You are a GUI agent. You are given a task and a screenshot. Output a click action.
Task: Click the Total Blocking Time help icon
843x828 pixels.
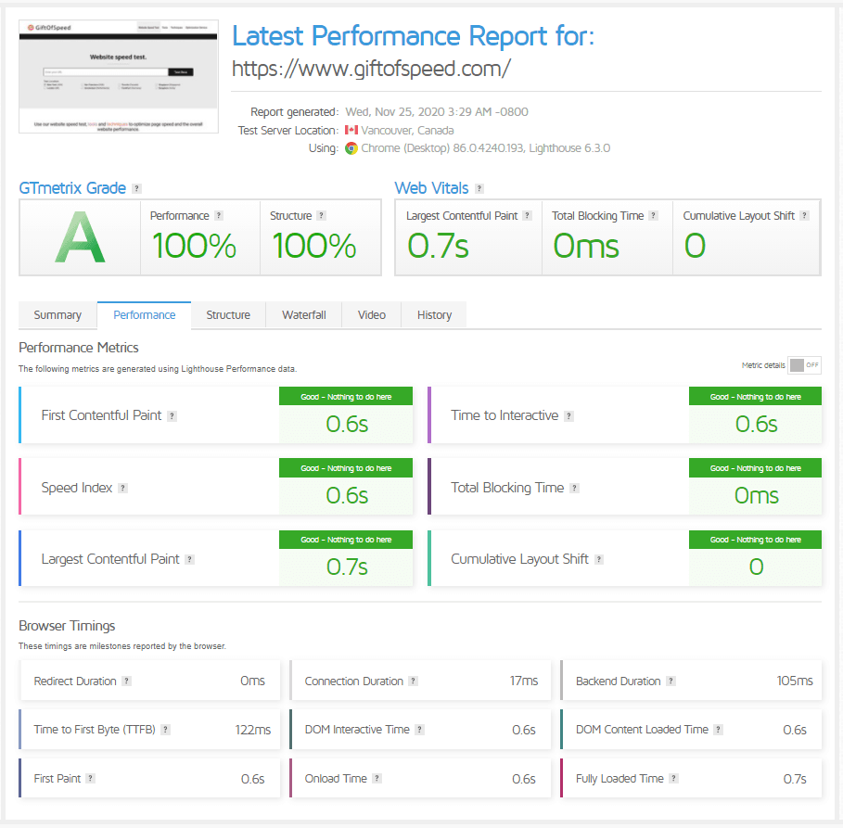pyautogui.click(x=574, y=488)
